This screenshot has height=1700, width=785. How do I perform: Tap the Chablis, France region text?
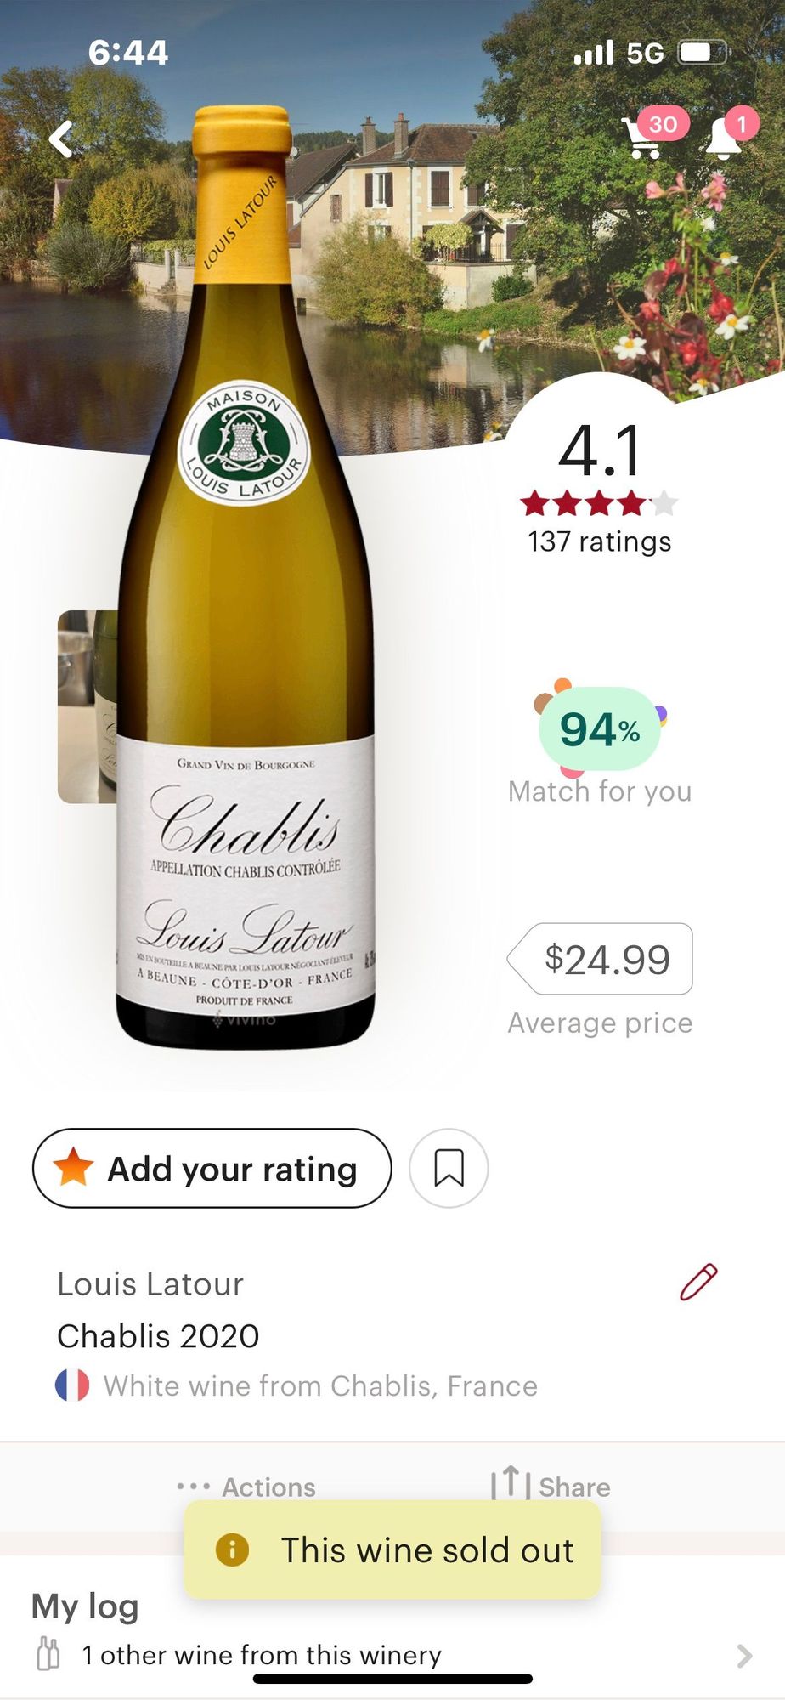tap(433, 1385)
